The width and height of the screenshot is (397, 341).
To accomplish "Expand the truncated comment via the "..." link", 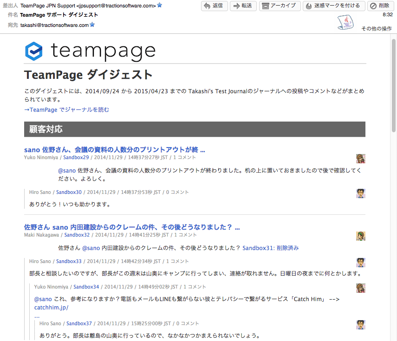I will pyautogui.click(x=37, y=315).
